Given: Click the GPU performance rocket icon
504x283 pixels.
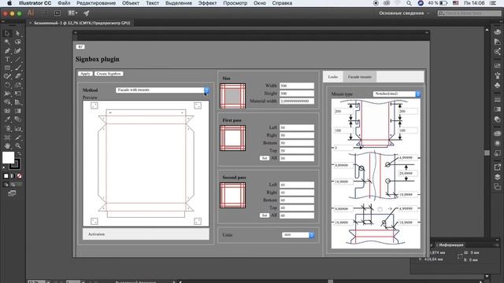Looking at the screenshot, I should (x=86, y=13).
